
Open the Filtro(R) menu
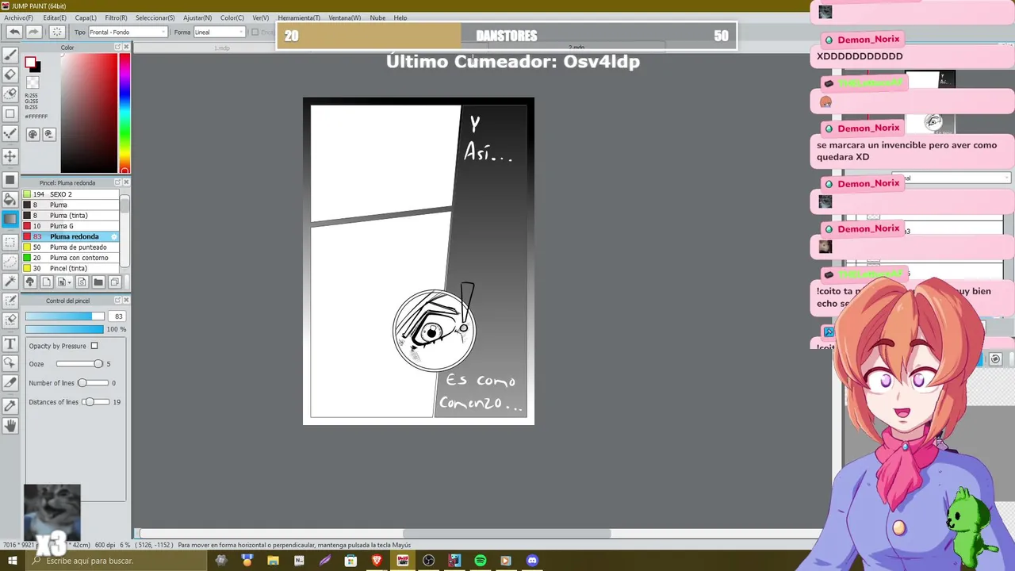[116, 17]
